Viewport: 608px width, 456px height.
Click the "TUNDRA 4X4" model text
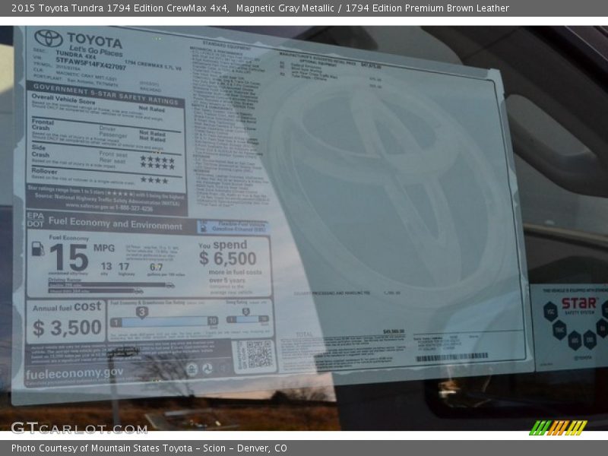click(76, 55)
